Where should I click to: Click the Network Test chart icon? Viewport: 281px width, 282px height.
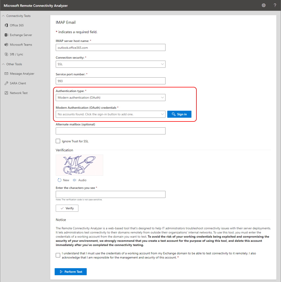pos(6,93)
